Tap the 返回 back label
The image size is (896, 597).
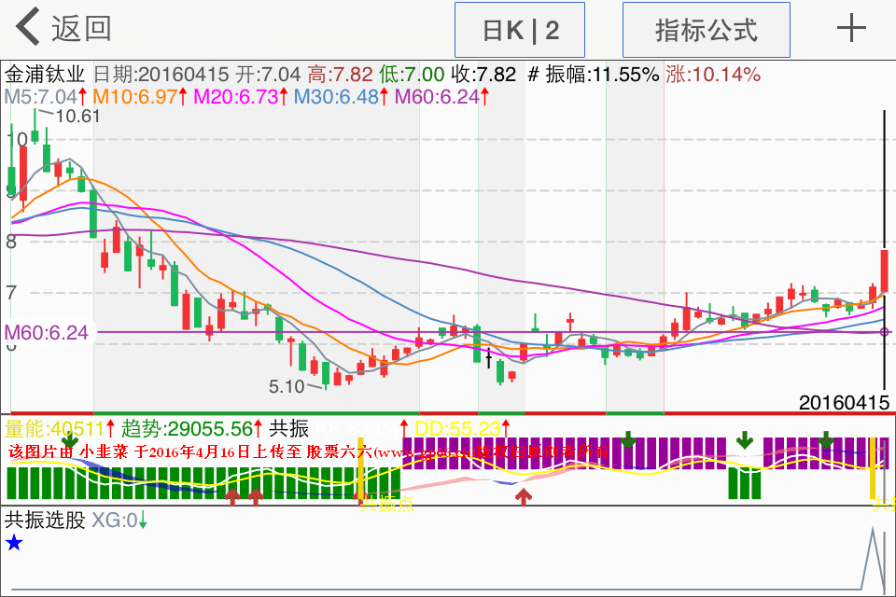81,28
